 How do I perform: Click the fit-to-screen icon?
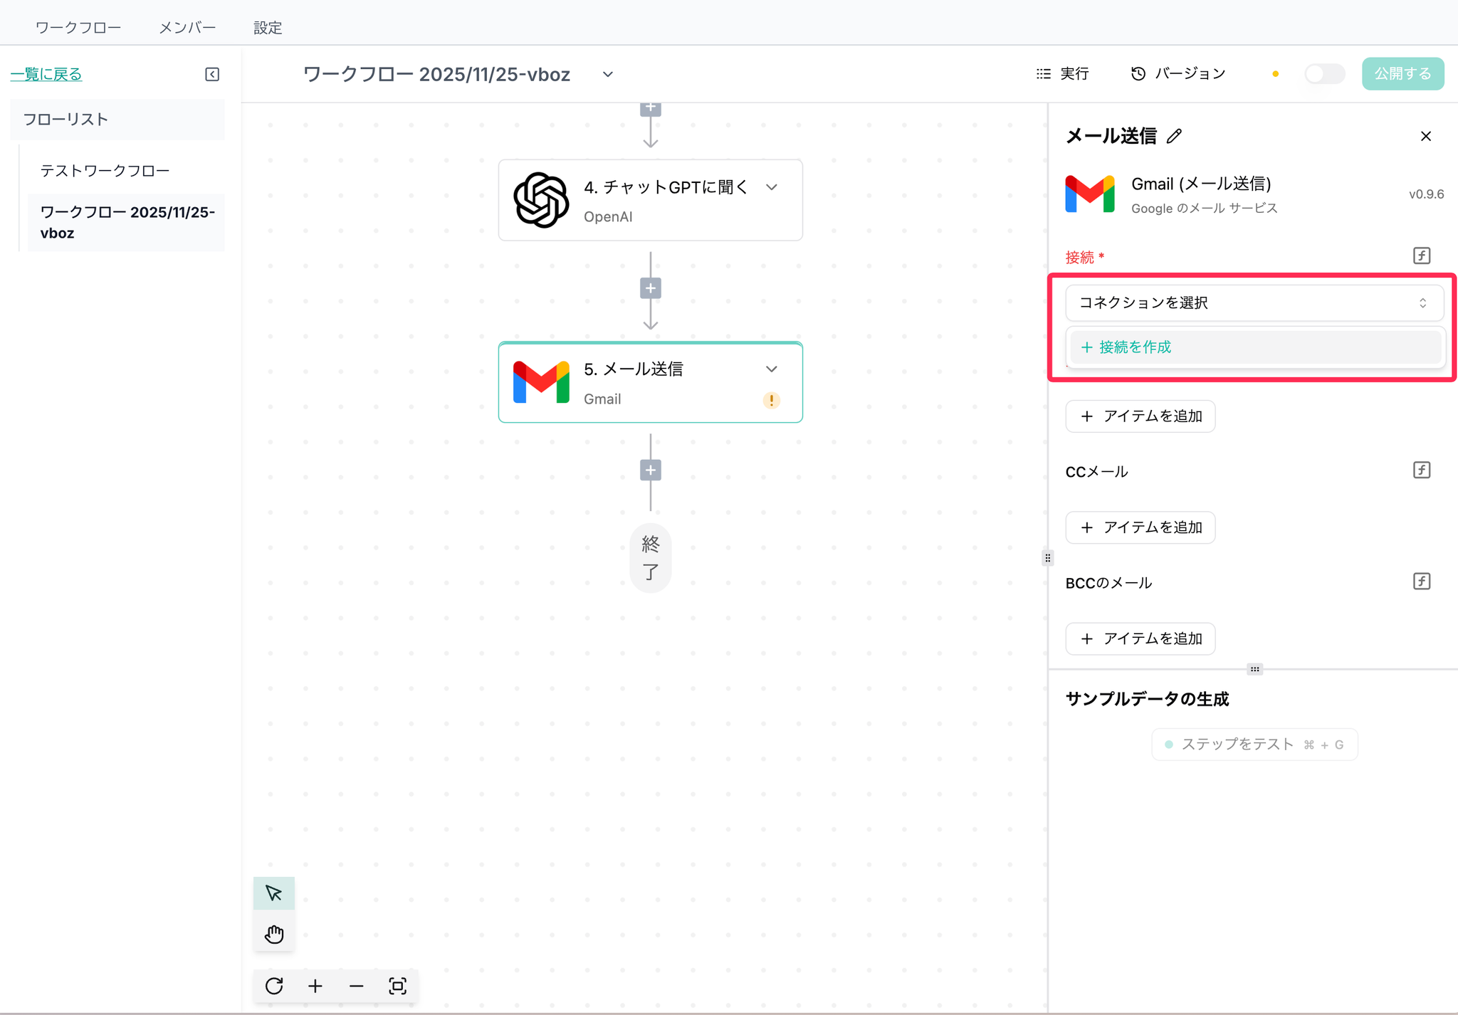397,986
